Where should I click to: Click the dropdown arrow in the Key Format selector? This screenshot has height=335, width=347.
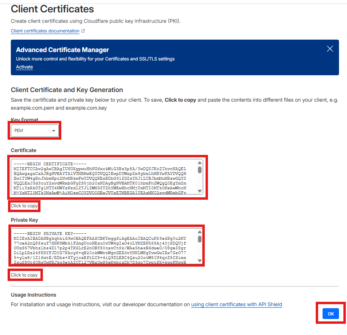click(x=53, y=130)
